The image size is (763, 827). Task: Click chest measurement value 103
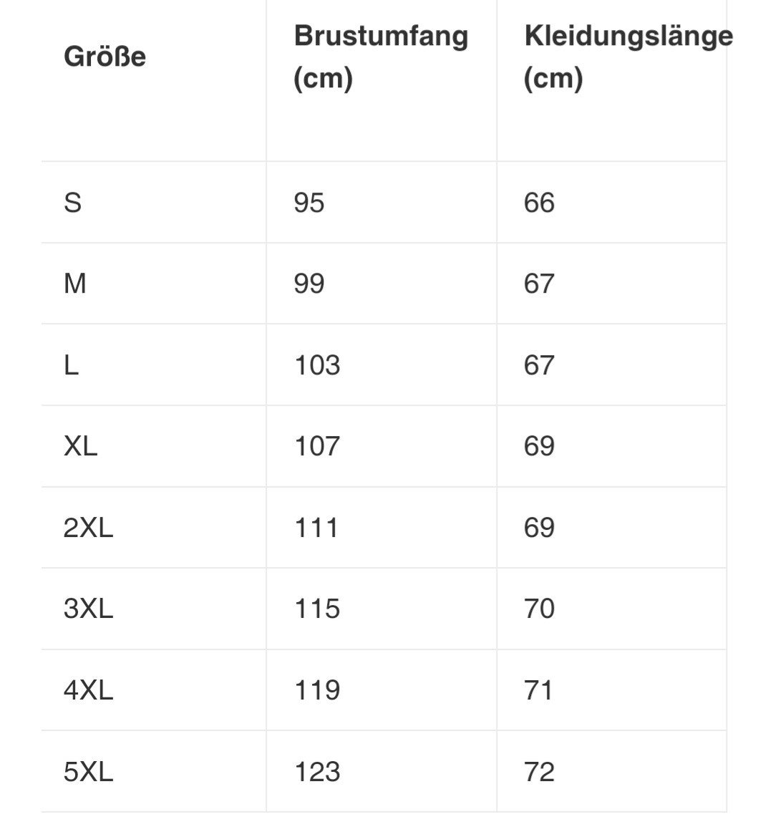(317, 365)
